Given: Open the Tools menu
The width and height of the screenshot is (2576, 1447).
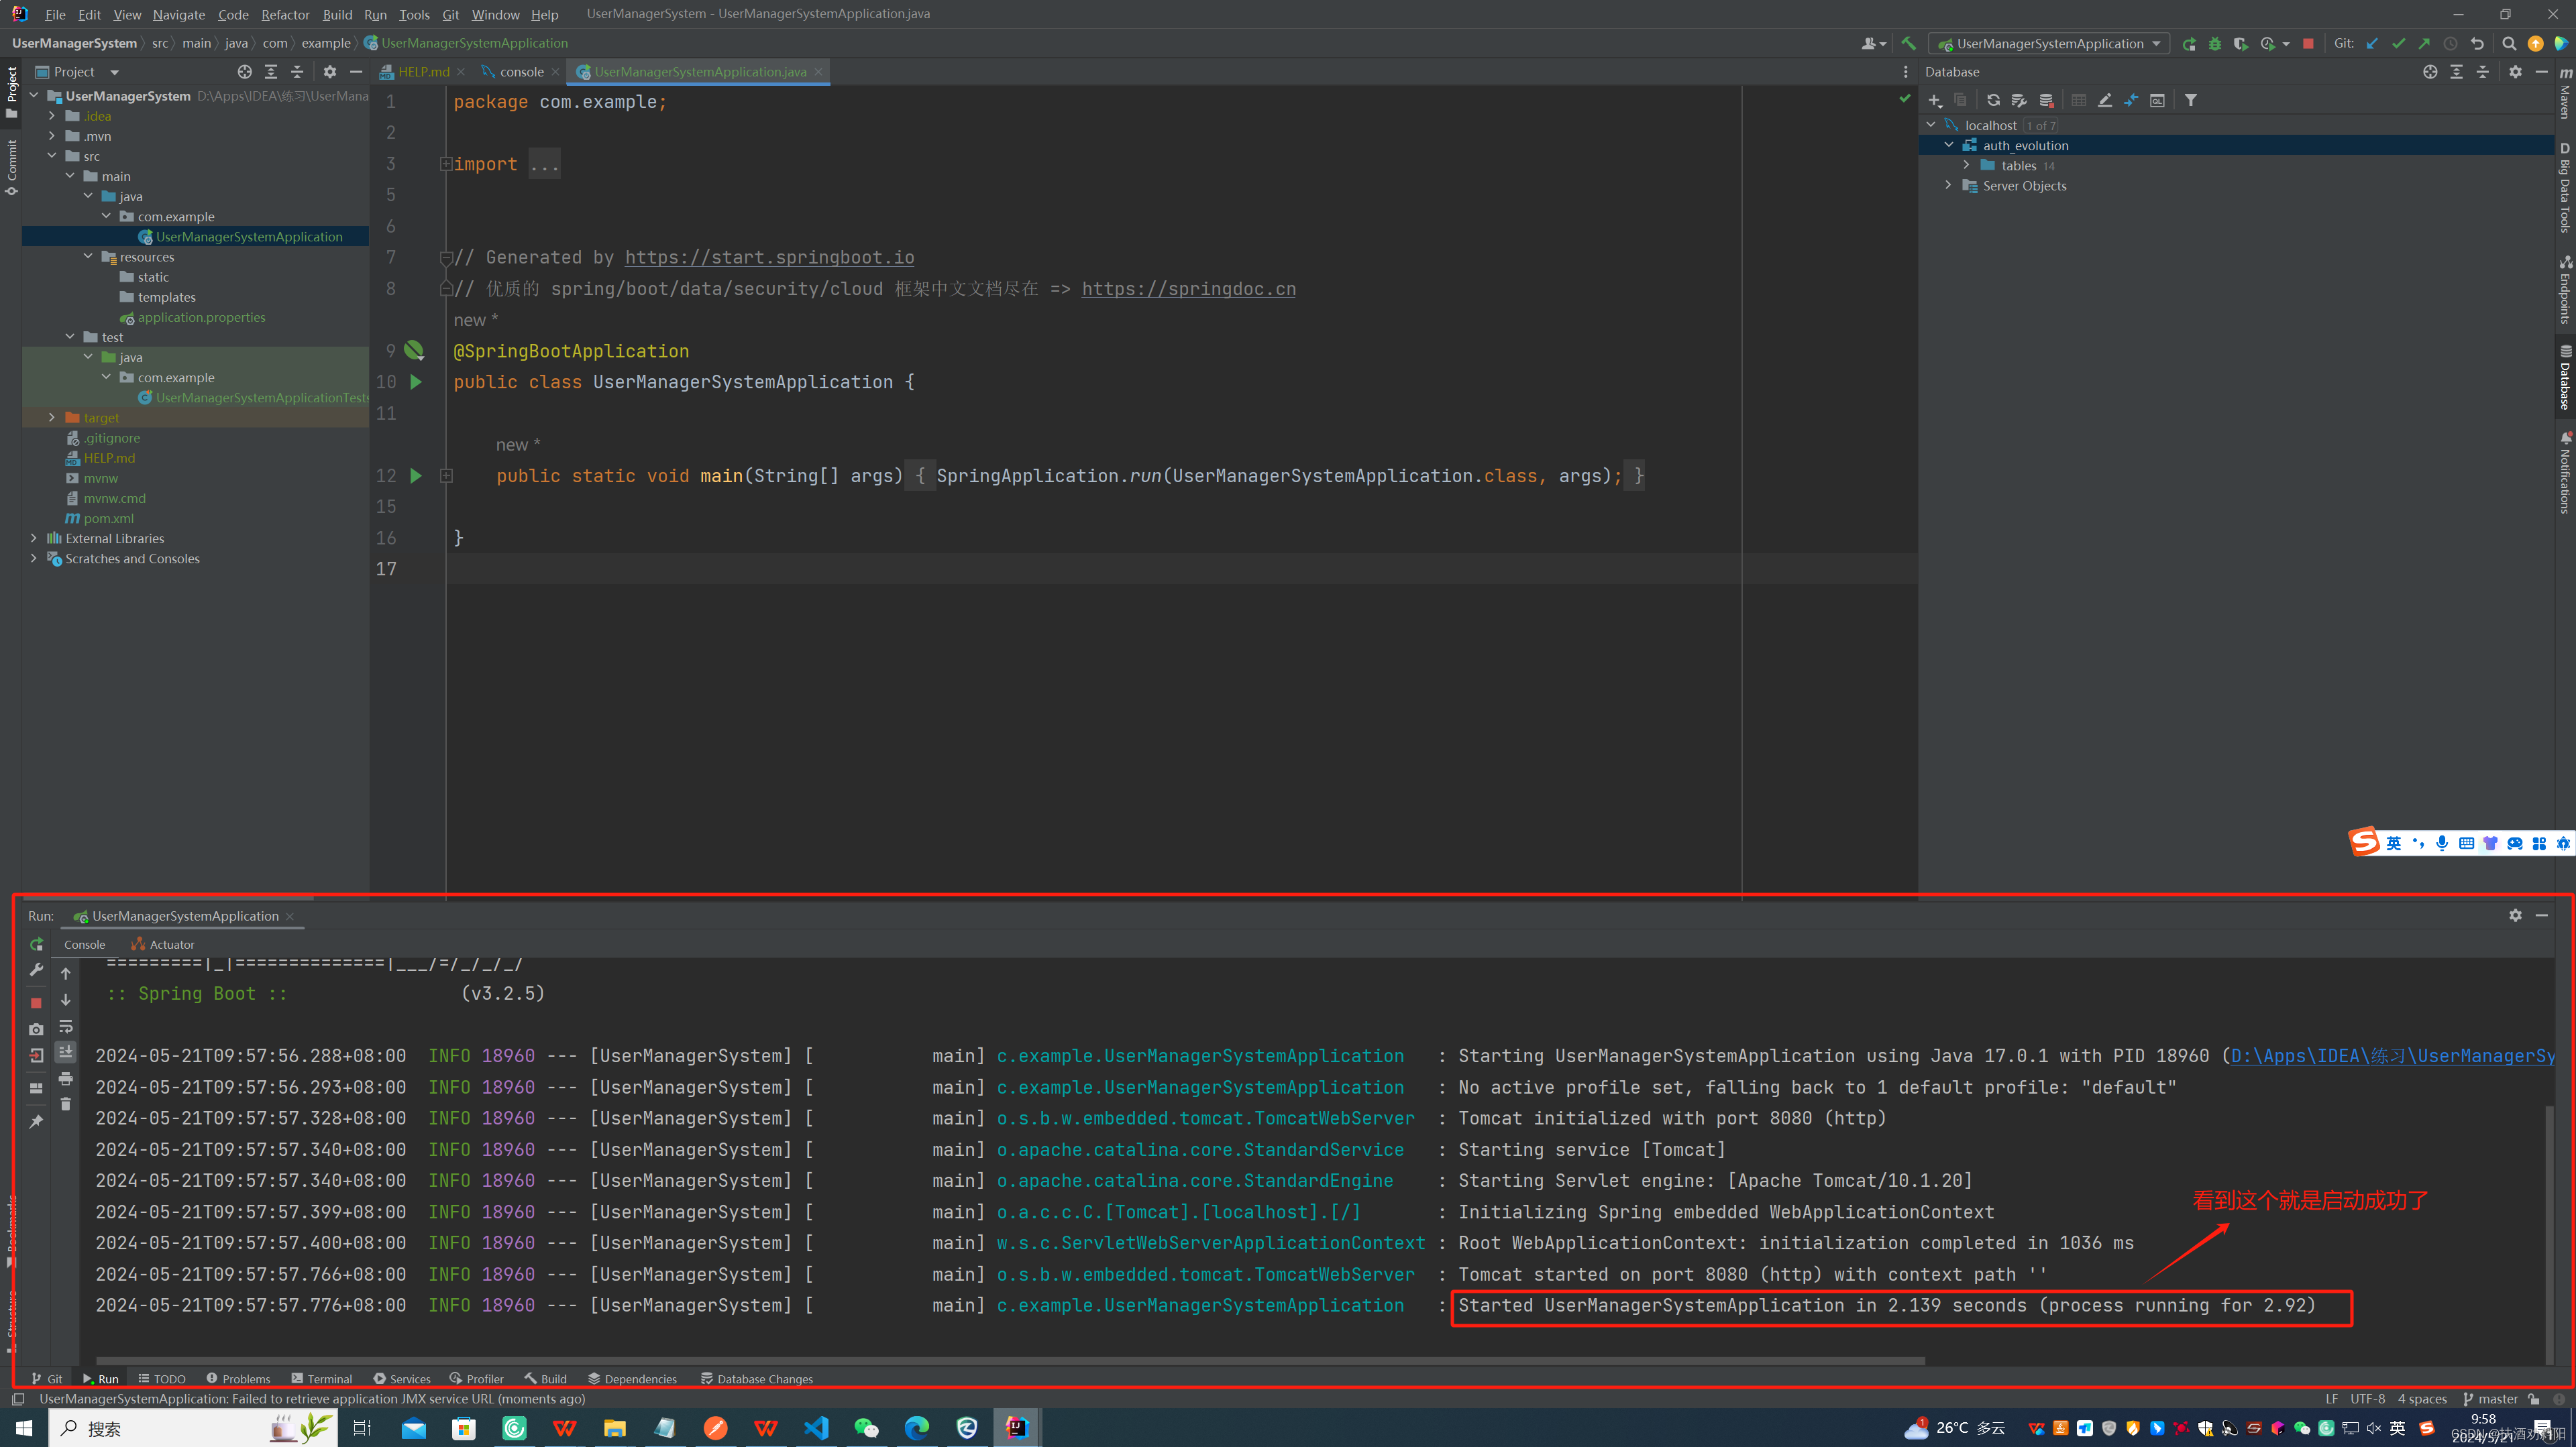Looking at the screenshot, I should pos(414,14).
